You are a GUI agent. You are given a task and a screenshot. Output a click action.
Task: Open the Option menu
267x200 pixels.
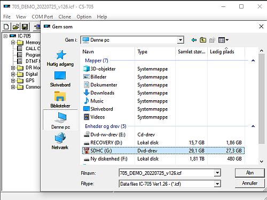pos(84,17)
